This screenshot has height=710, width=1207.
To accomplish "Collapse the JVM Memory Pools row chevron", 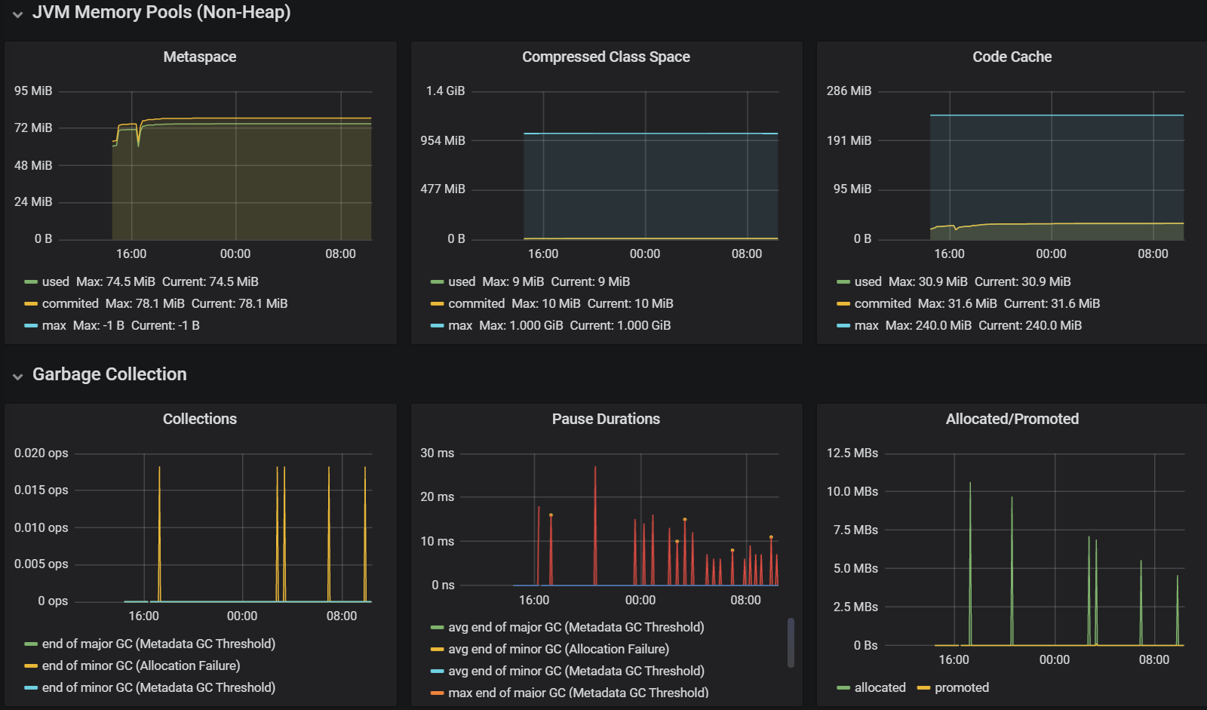I will click(17, 14).
